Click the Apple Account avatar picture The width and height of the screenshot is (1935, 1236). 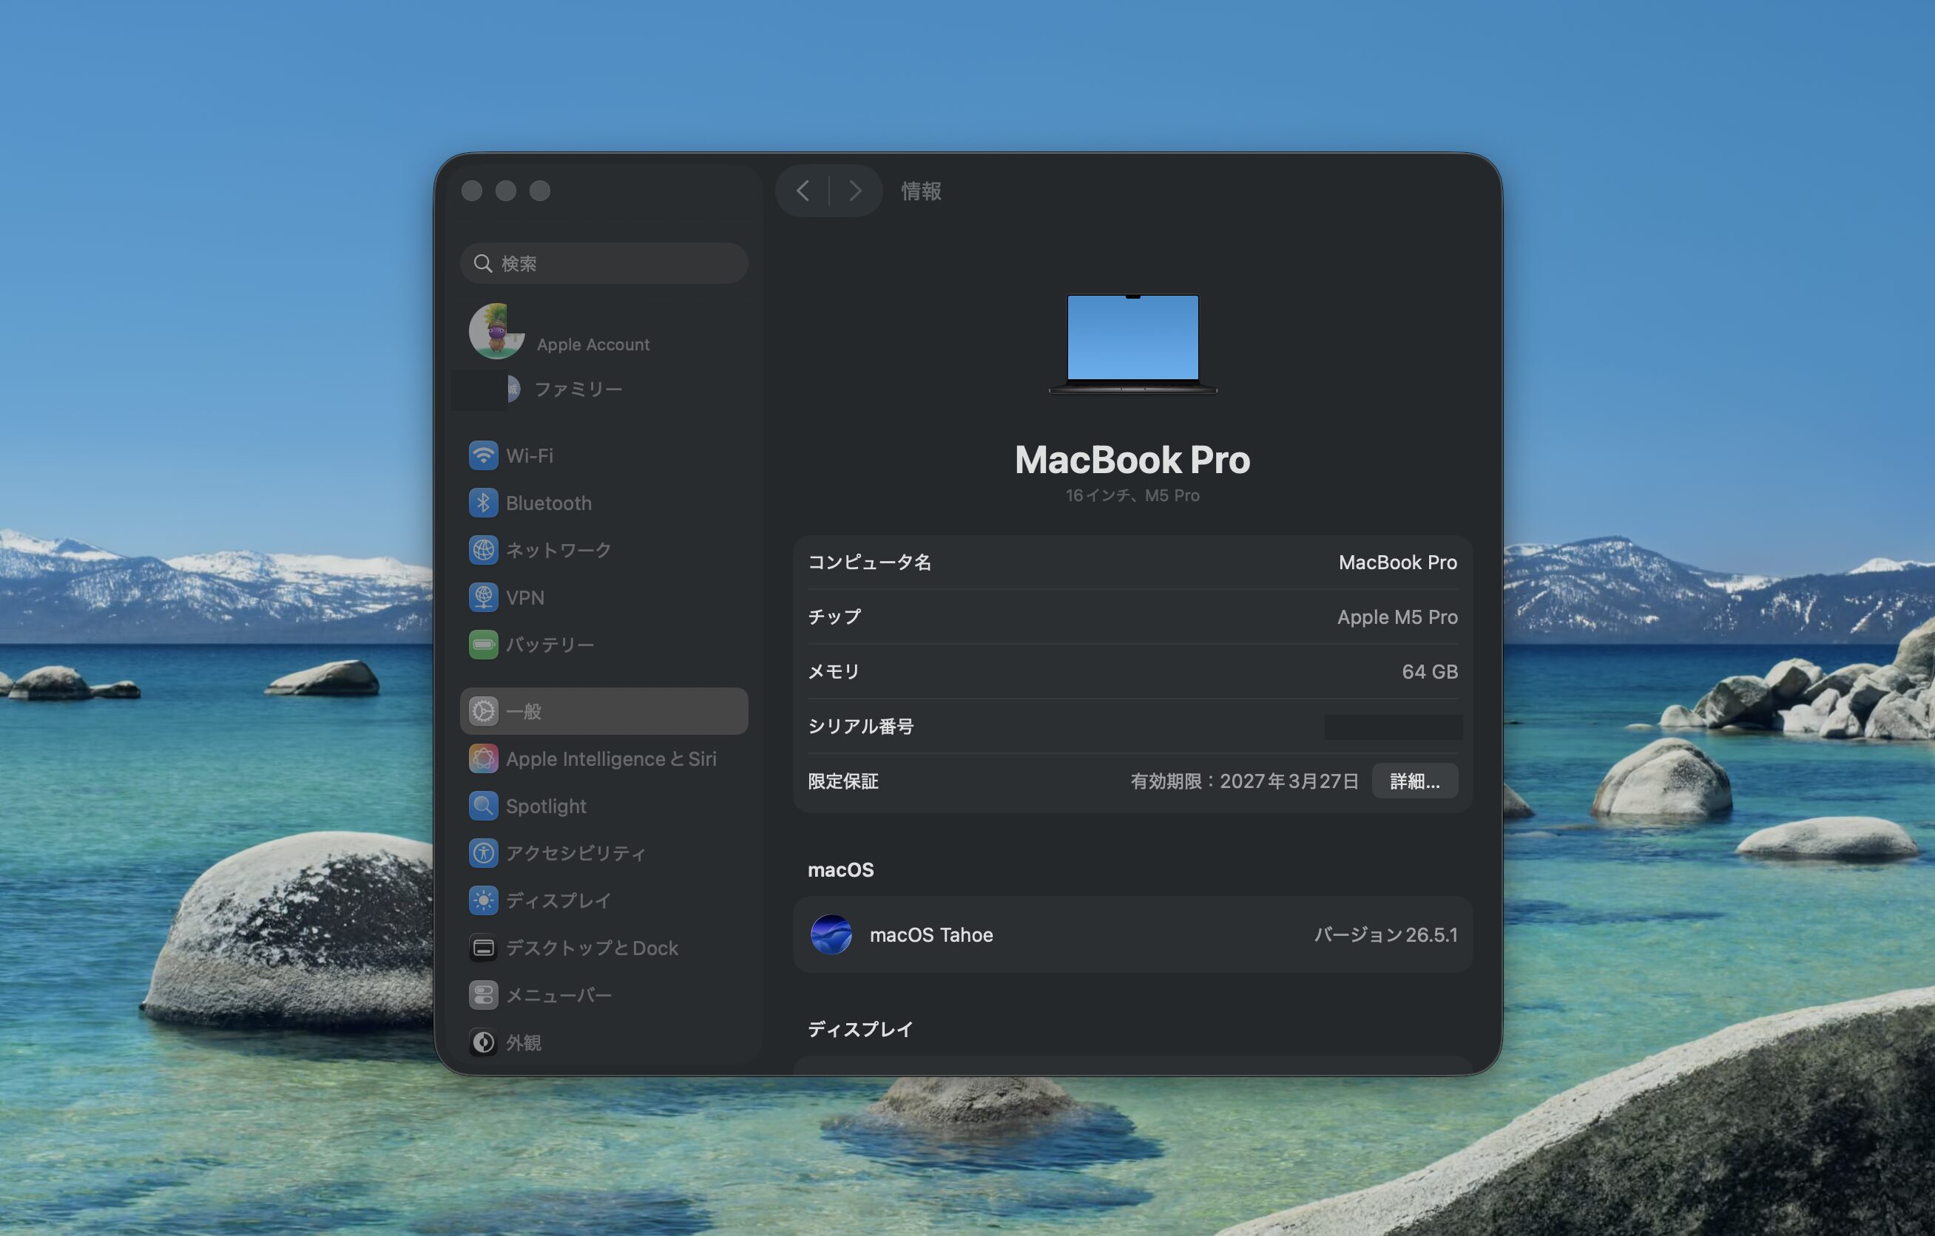(496, 331)
